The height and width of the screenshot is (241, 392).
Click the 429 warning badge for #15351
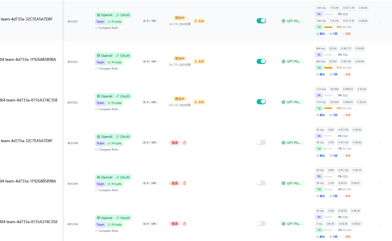199,102
